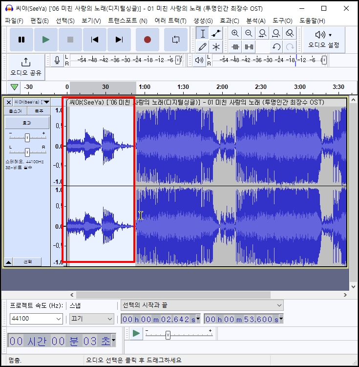This screenshot has height=367, width=359.
Task: Adjust the track L/R pan slider
Action: 27,152
